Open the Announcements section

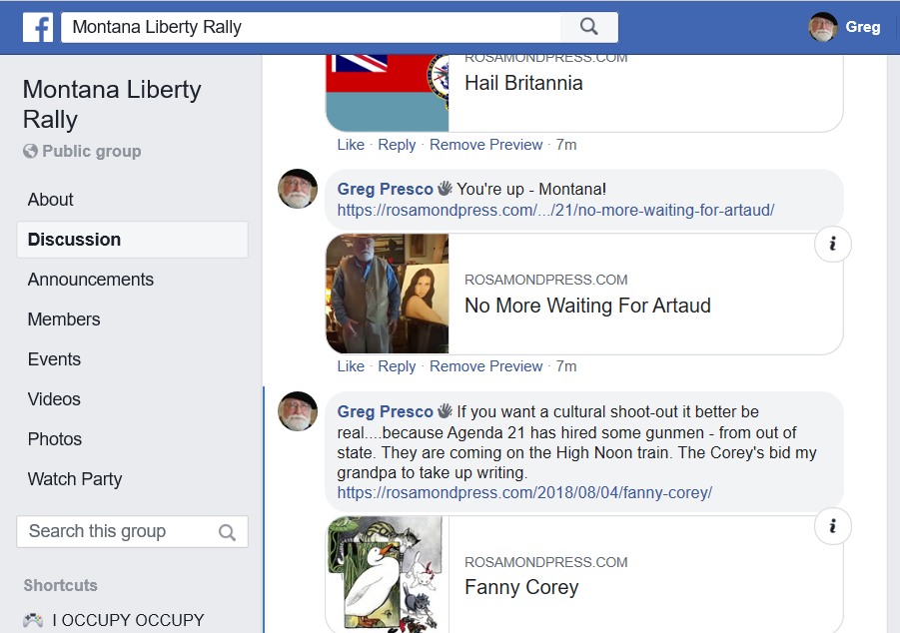click(91, 280)
